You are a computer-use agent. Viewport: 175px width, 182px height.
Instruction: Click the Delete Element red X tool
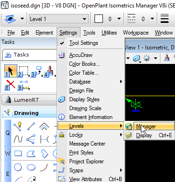[x=10, y=85]
